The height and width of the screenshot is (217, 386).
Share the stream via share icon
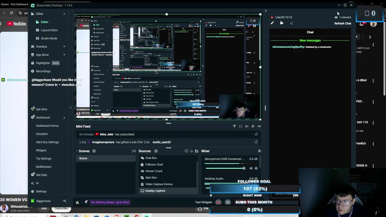point(291,23)
